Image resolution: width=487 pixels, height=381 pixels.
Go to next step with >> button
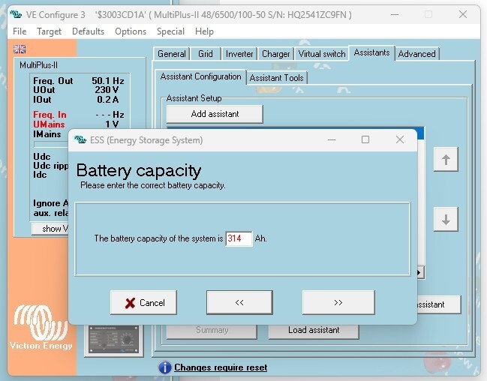coord(338,303)
